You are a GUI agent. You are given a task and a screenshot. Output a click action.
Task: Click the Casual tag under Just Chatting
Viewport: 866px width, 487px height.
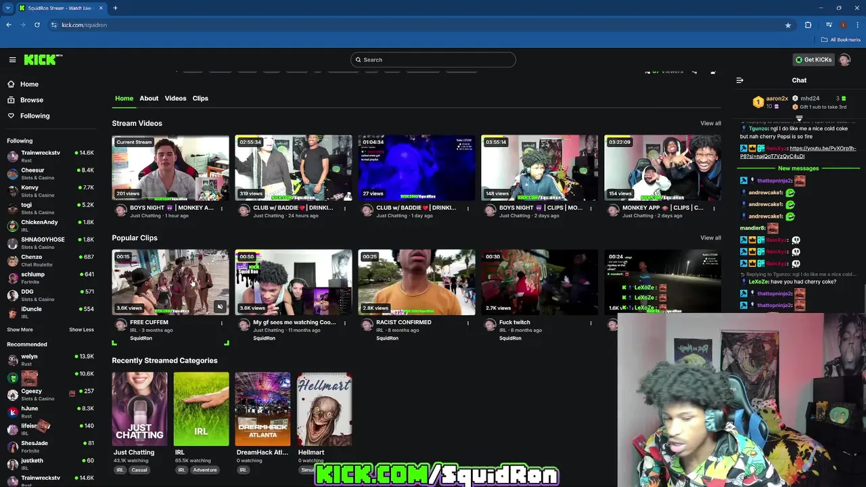[x=139, y=470]
